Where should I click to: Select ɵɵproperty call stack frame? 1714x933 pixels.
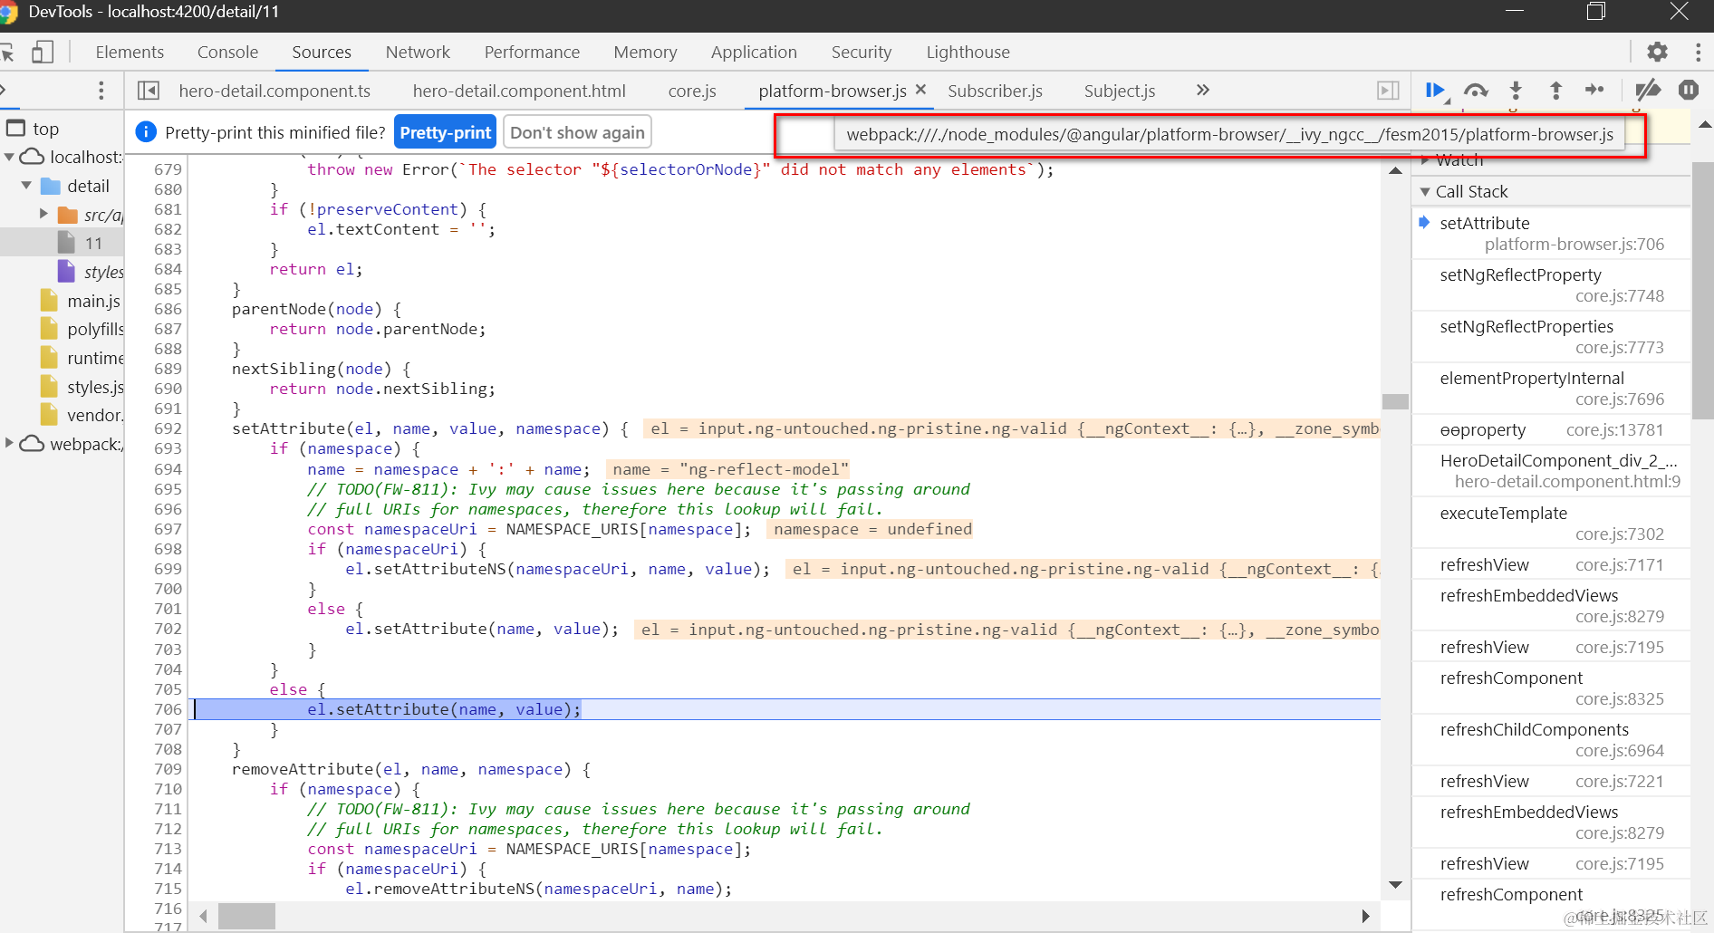click(1551, 429)
